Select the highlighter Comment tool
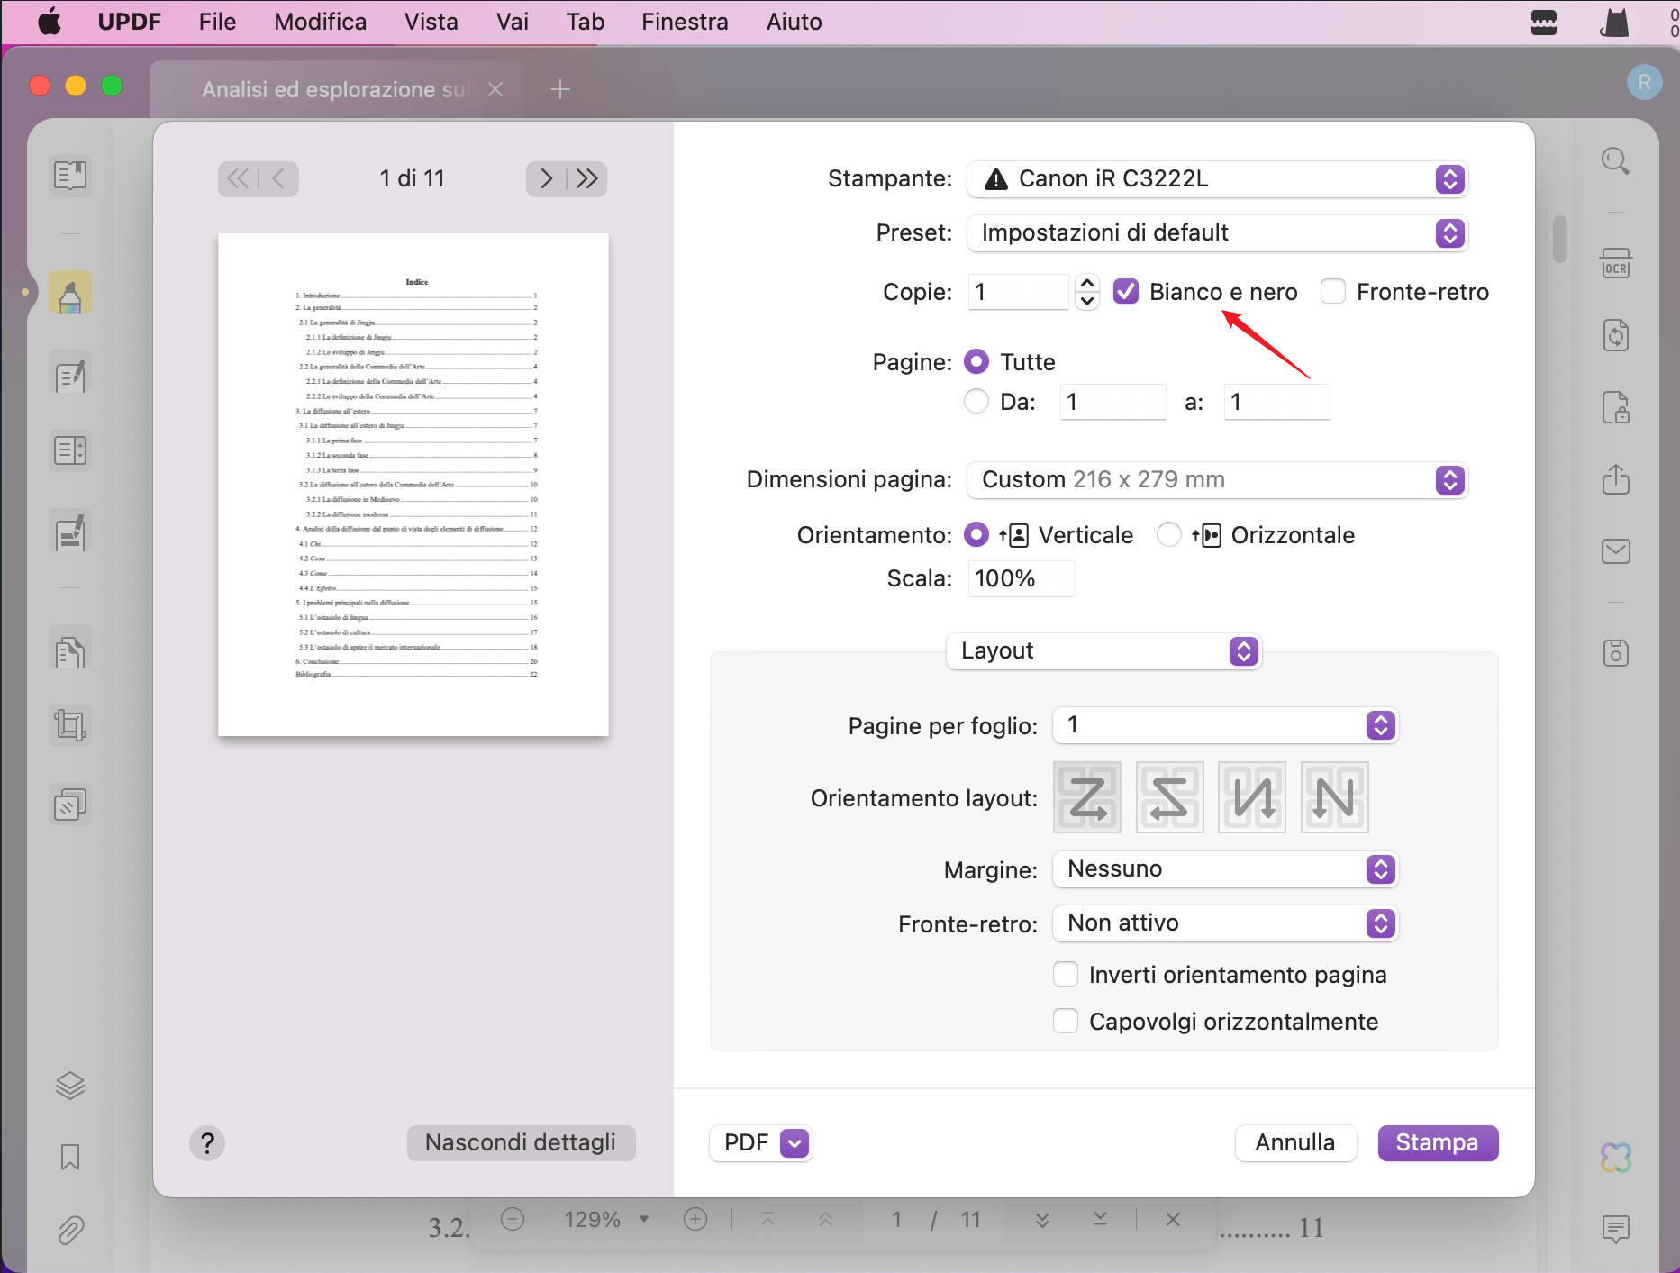Screen dimensions: 1680x1273 pos(70,293)
